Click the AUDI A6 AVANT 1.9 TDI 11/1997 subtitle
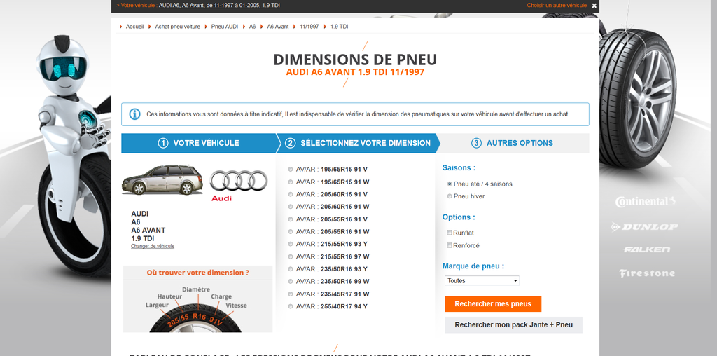The height and width of the screenshot is (356, 717). point(355,72)
